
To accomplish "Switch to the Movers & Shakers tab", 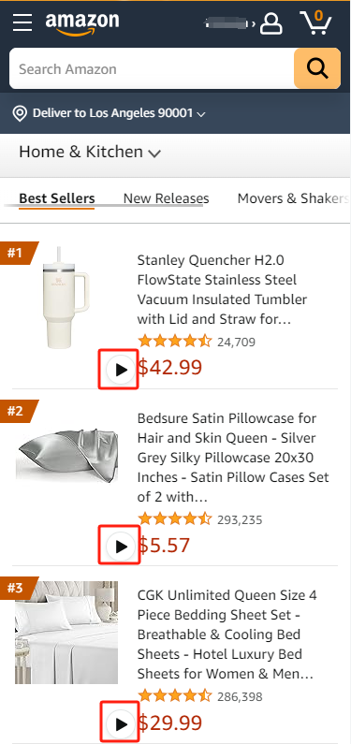I will [293, 198].
